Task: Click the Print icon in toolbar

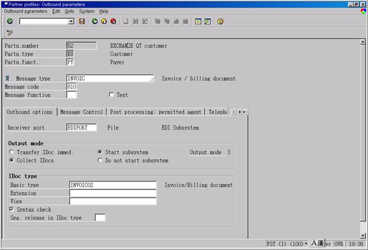Action: click(x=126, y=21)
